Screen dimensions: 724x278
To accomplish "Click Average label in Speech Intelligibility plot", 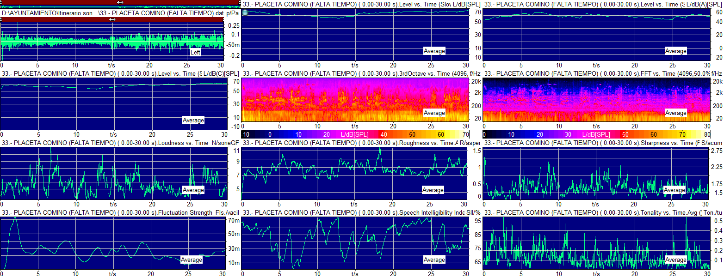I will coord(434,260).
